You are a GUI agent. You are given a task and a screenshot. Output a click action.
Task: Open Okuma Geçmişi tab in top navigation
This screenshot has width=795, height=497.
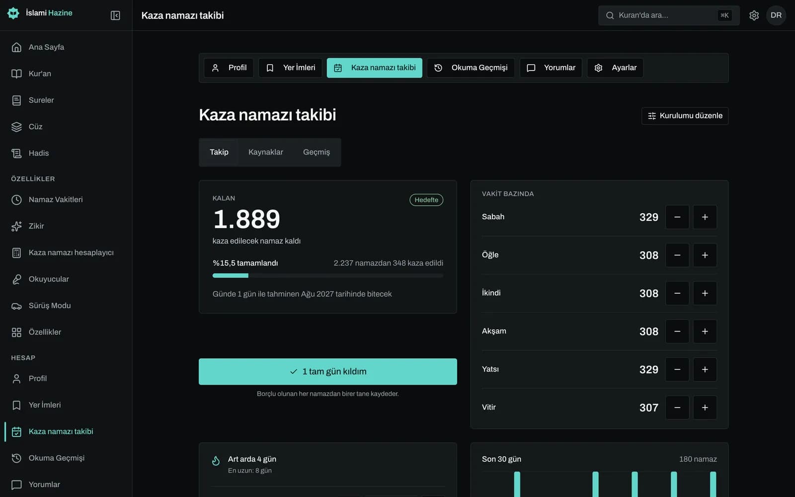pyautogui.click(x=471, y=68)
